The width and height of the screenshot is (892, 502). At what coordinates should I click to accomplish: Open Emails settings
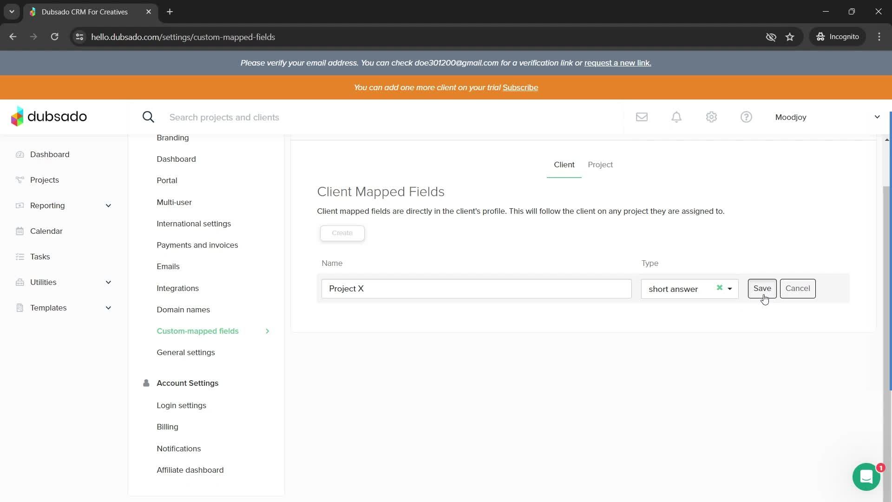(x=168, y=266)
